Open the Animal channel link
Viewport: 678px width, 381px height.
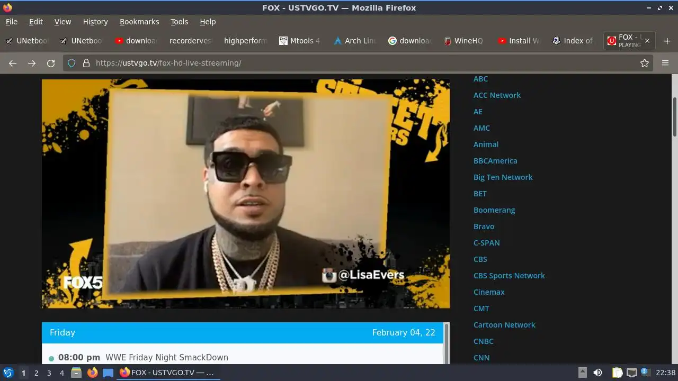[x=486, y=144]
